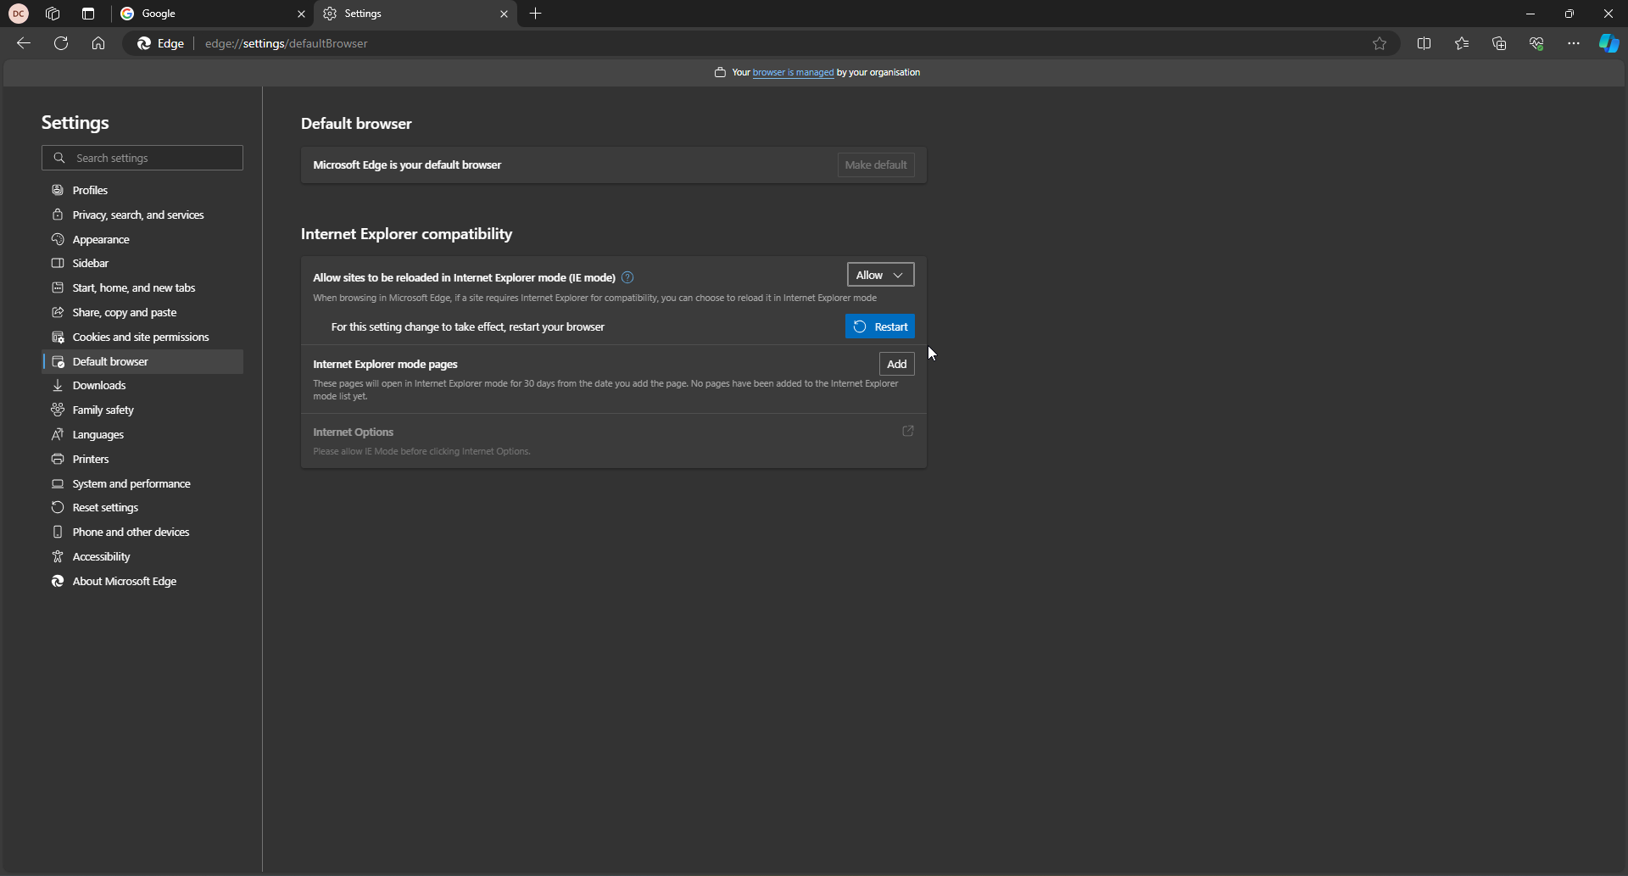Click the Internet Explorer compatibility heading
Screen dimensions: 1628x876
(x=406, y=234)
